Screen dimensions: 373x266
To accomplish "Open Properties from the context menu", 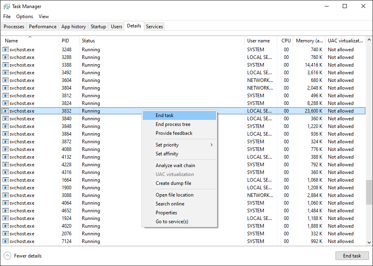I will [x=179, y=213].
